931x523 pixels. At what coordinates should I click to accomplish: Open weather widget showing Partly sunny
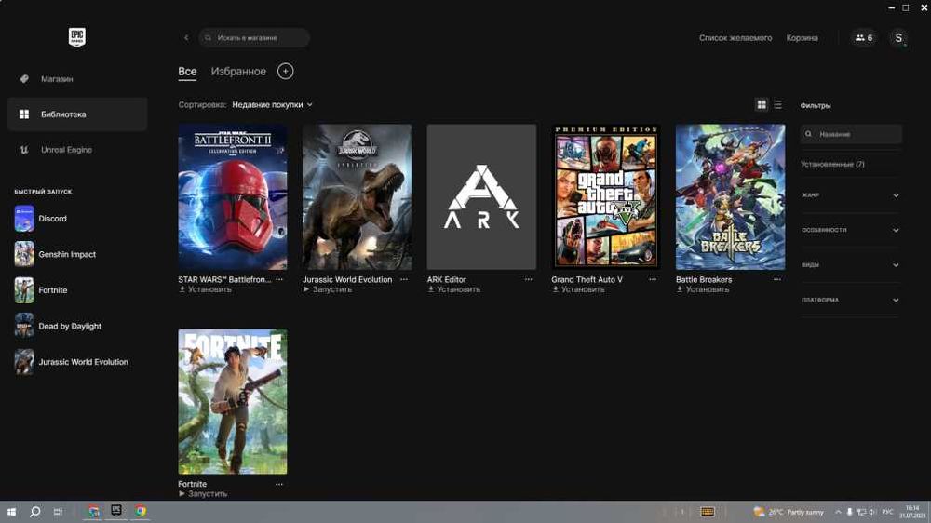pos(789,512)
